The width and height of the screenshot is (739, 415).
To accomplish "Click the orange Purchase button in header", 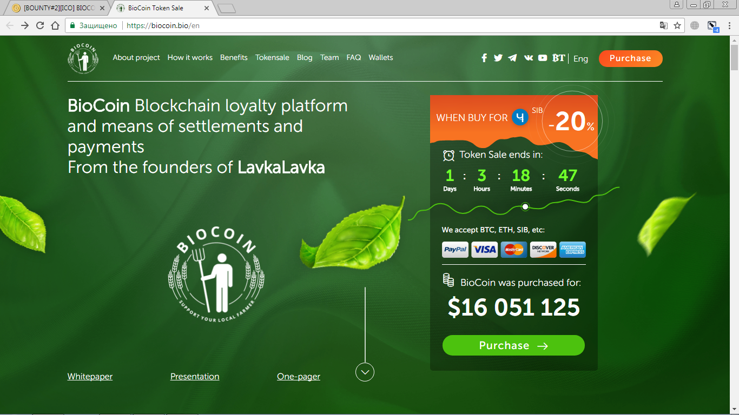I will (630, 58).
